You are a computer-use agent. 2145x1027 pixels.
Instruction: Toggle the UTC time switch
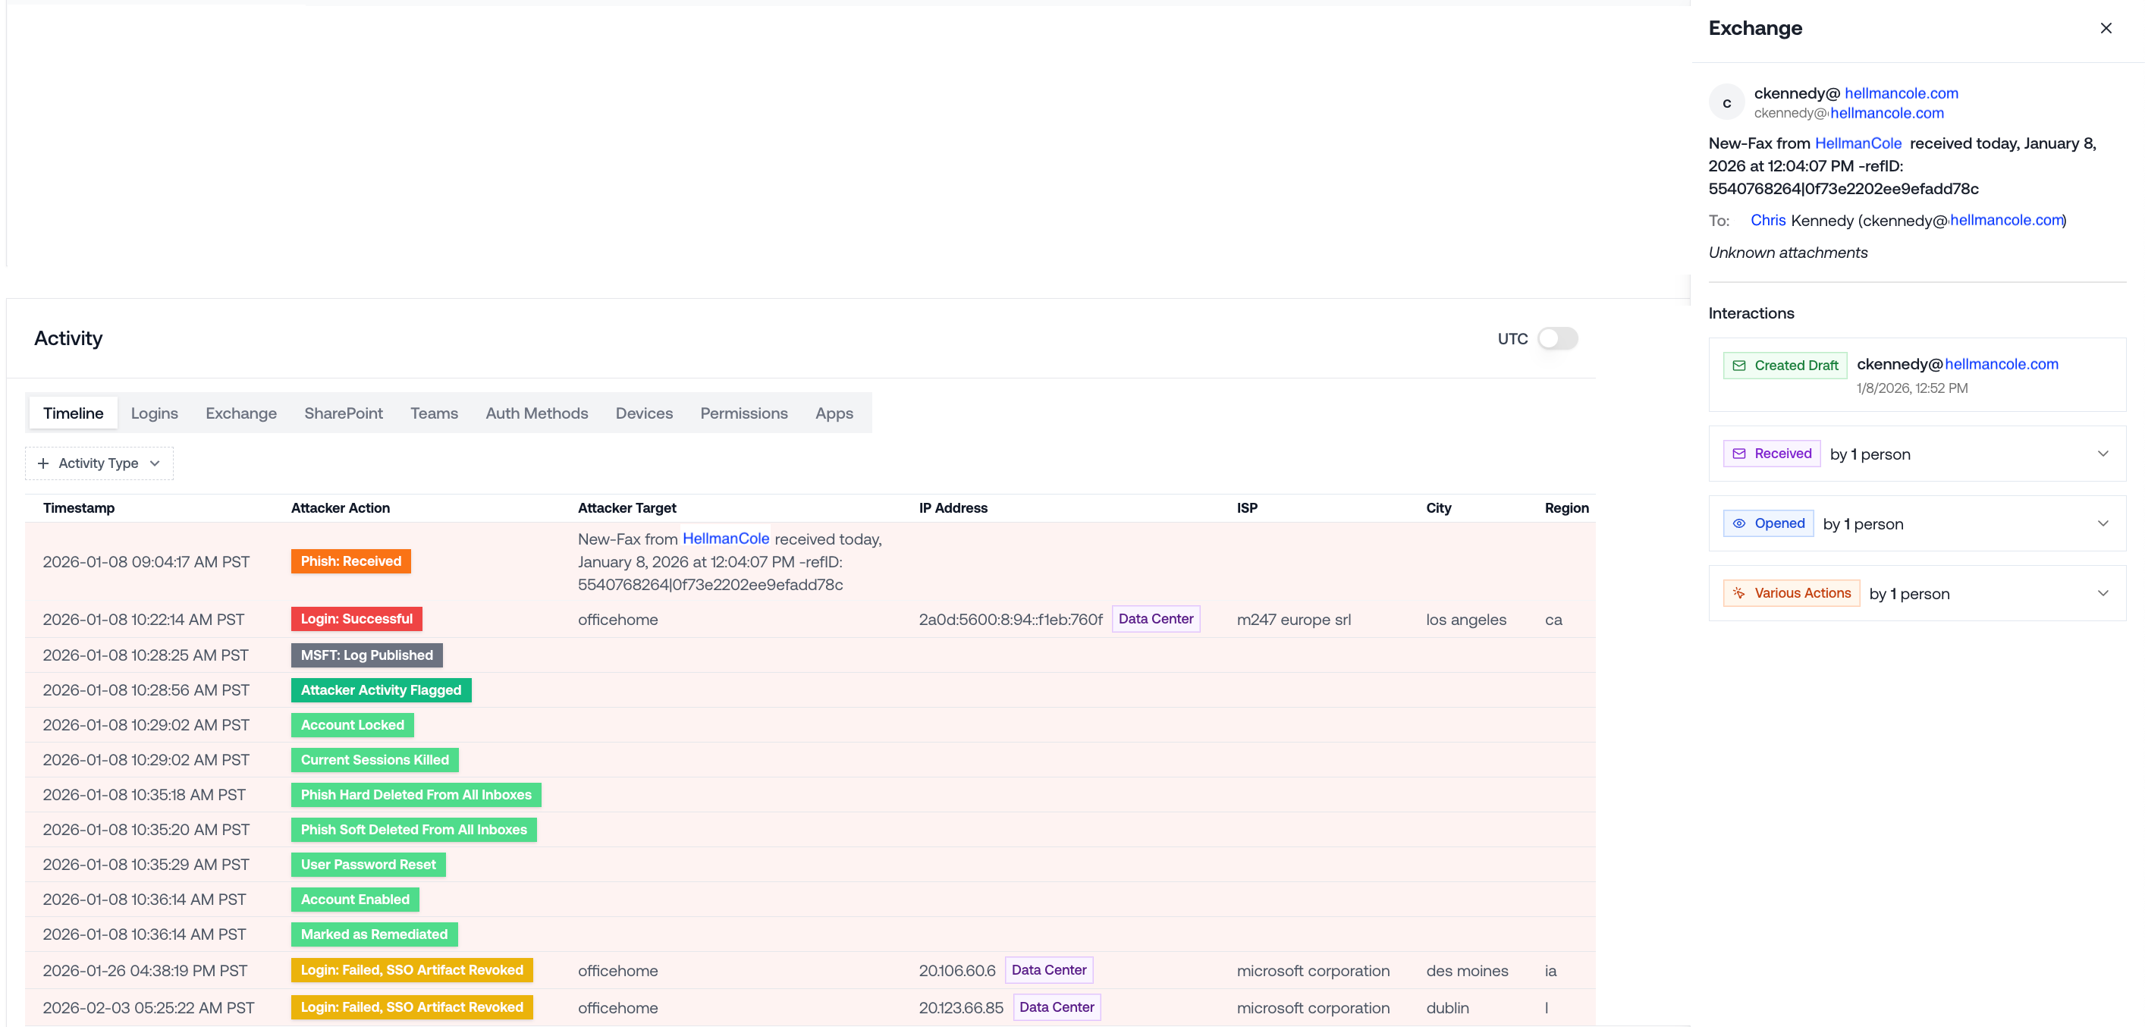click(x=1556, y=339)
